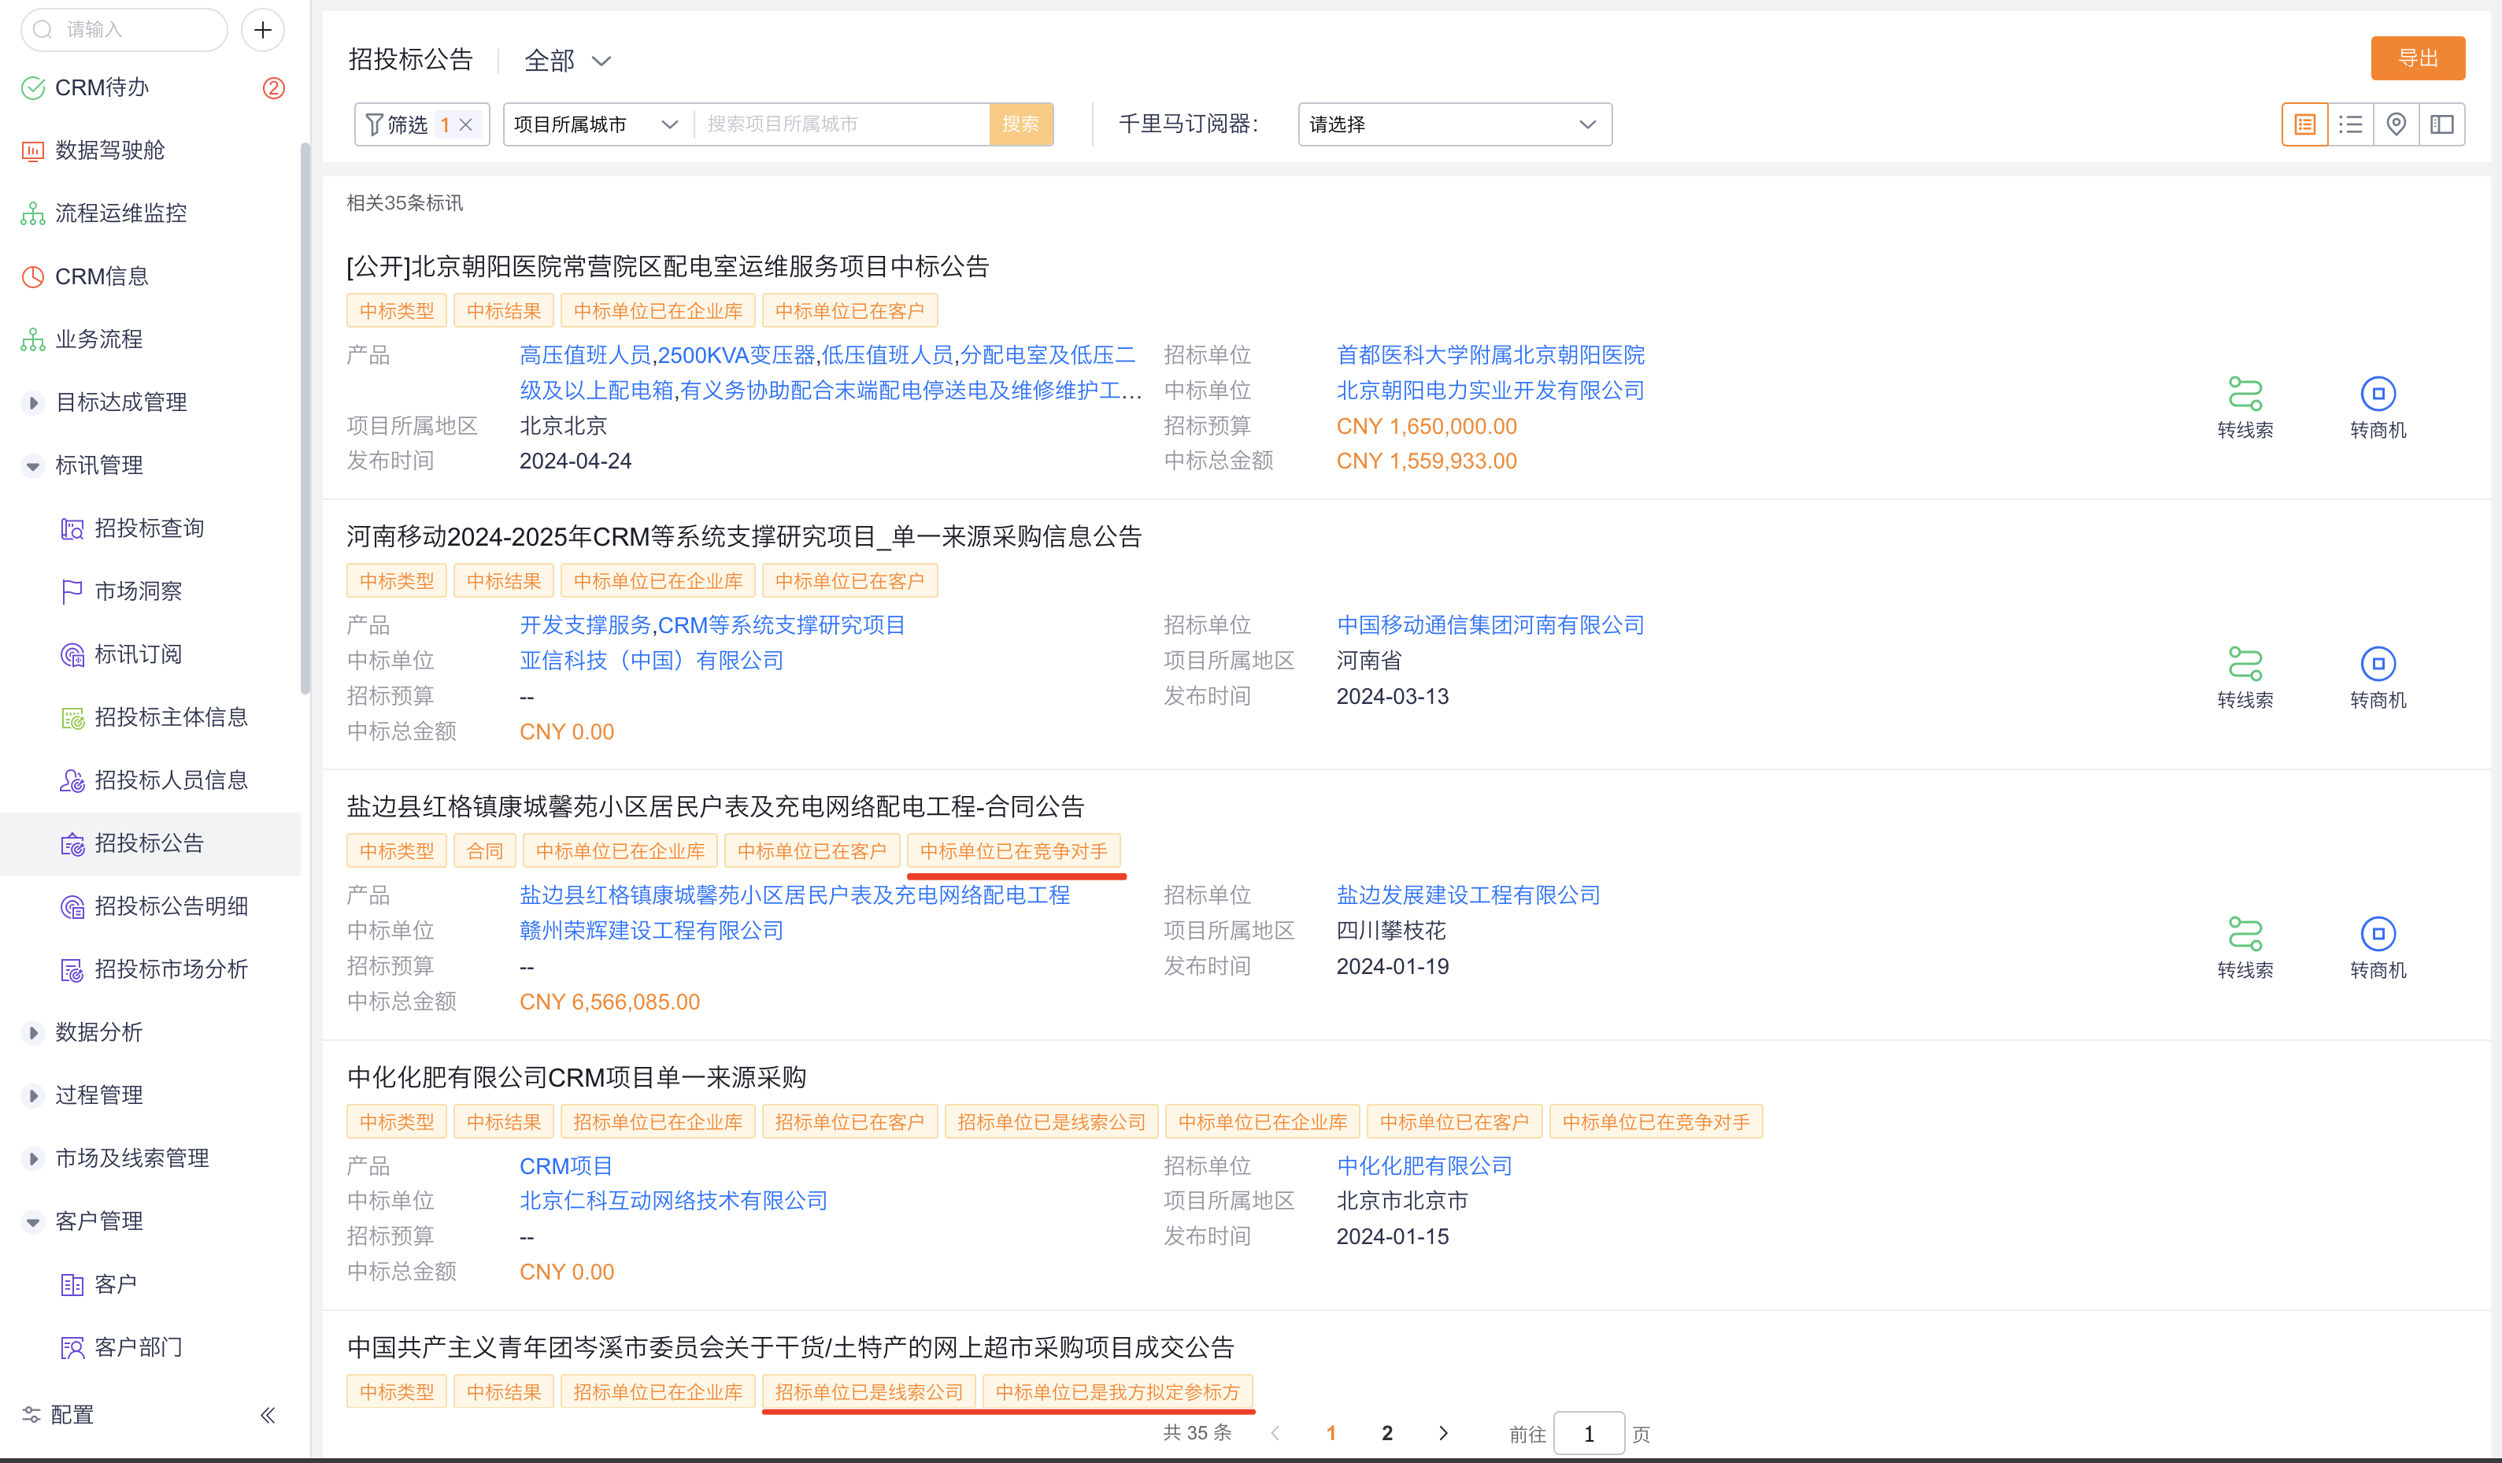Open 亚信科技（中国）有限公司 link
The image size is (2502, 1463).
(x=651, y=661)
